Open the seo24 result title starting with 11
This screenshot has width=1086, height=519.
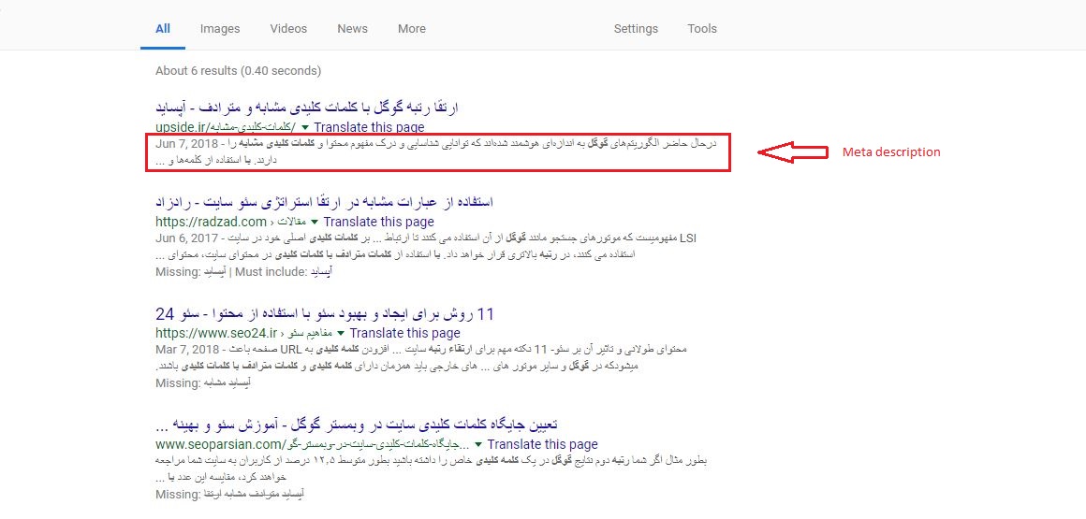[x=324, y=314]
